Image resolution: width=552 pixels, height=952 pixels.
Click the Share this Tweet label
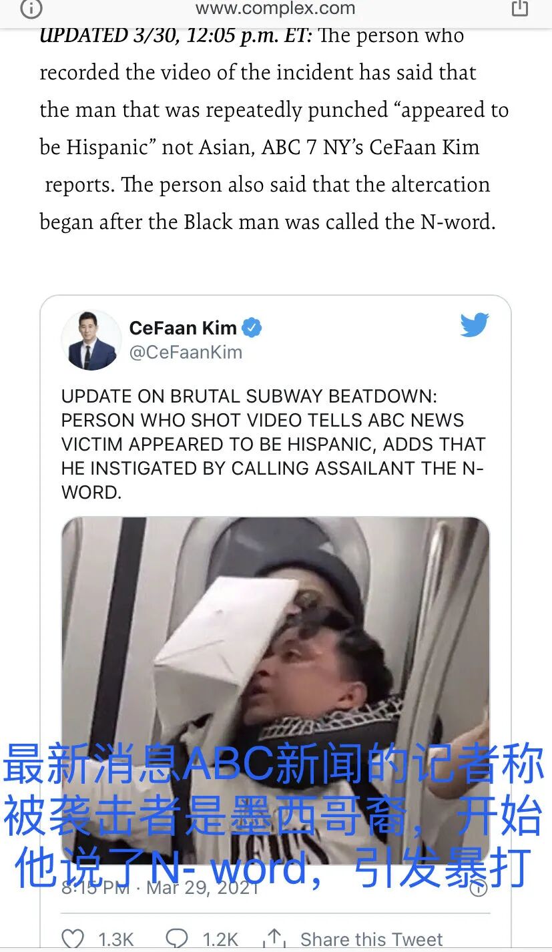371,939
